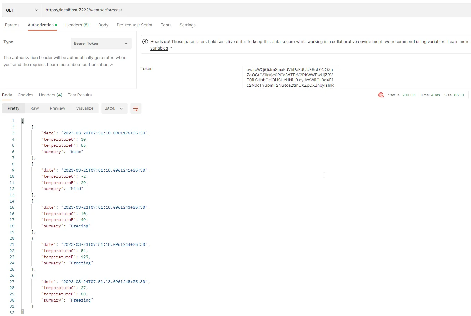The height and width of the screenshot is (316, 471).
Task: Open the Bearer Token authorization type dropdown
Action: point(101,43)
